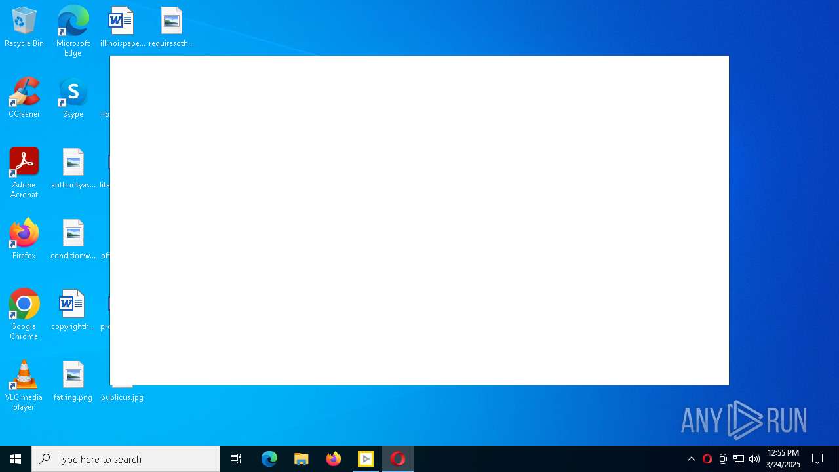Select the authorityas image file icon
839x472 pixels.
(x=73, y=168)
